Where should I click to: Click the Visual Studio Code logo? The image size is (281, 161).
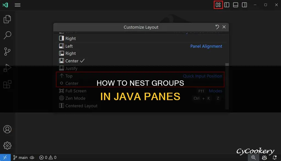[5, 5]
